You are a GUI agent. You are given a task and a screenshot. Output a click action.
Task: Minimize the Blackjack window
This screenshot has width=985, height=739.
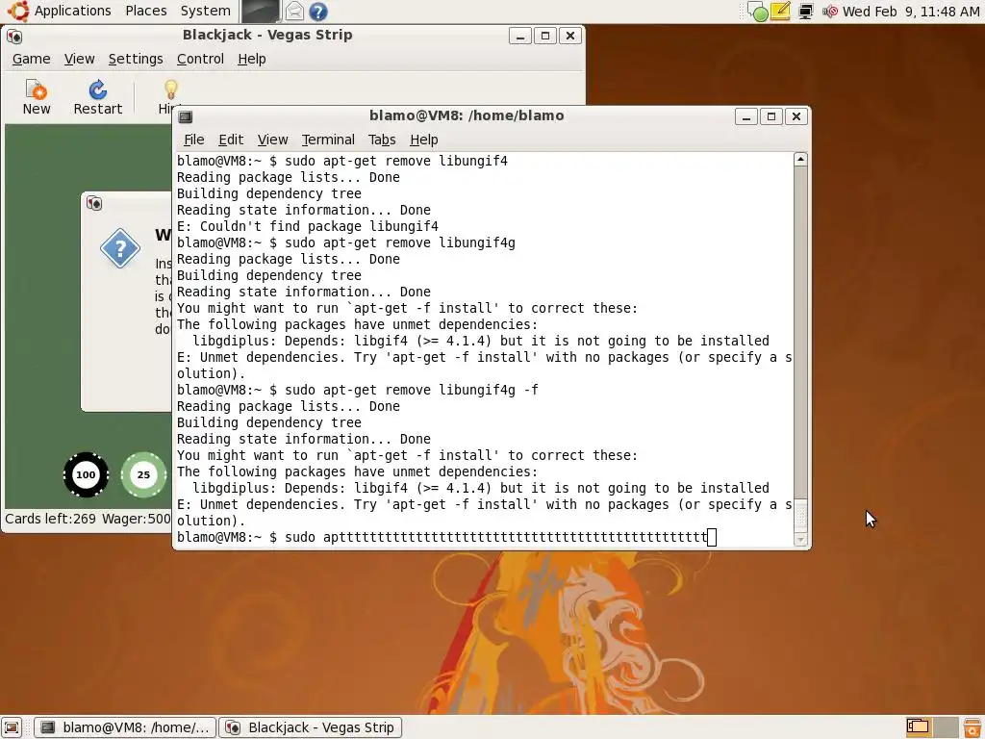click(x=519, y=36)
